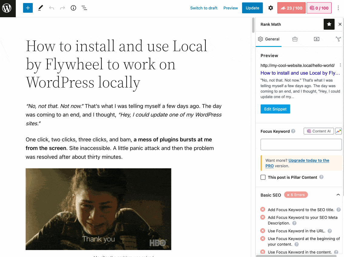Click the 5 Errors badge

(296, 195)
